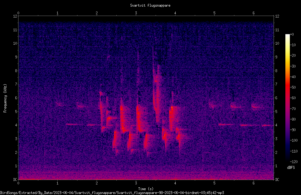Click the dBFS color scale bar
The image size is (301, 195).
tap(287, 98)
